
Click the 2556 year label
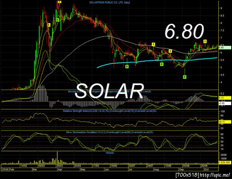5,170
